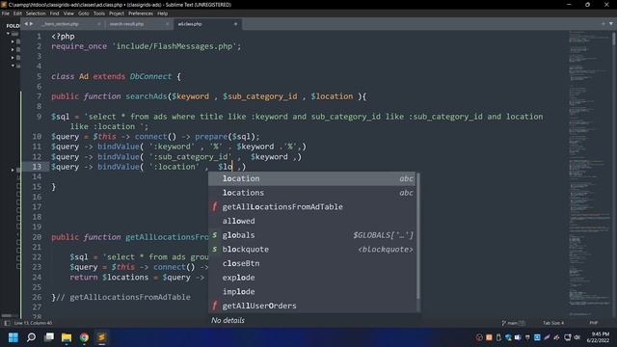Click the USB device tray icon
The width and height of the screenshot is (617, 347).
click(x=498, y=337)
